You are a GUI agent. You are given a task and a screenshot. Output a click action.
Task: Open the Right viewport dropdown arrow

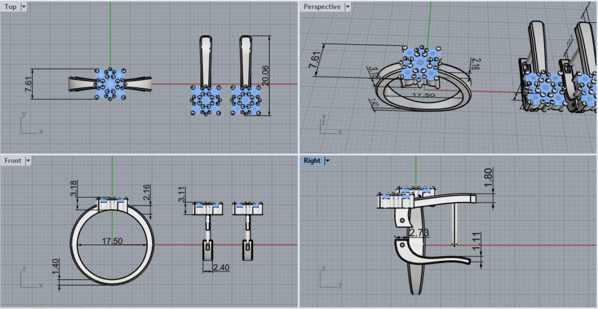[x=327, y=160]
